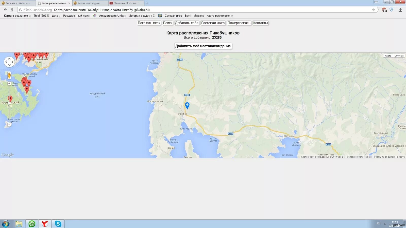Image resolution: width=406 pixels, height=228 pixels.
Task: Open Yandex browser from the taskbar
Action: click(x=45, y=224)
